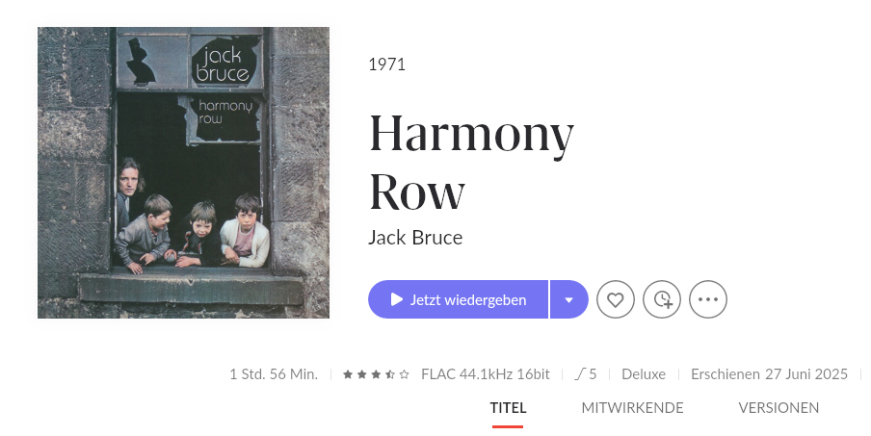
Task: Open the Jack Bruce artist link
Action: (x=415, y=238)
